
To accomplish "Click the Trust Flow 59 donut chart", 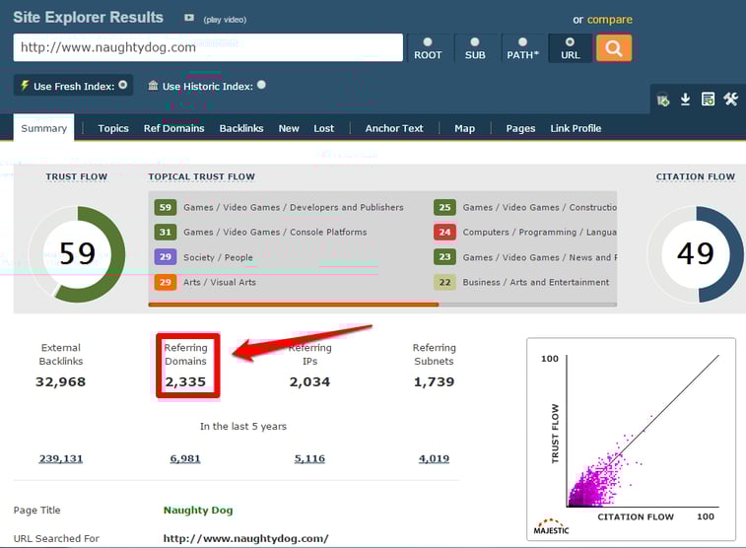I will 77,254.
